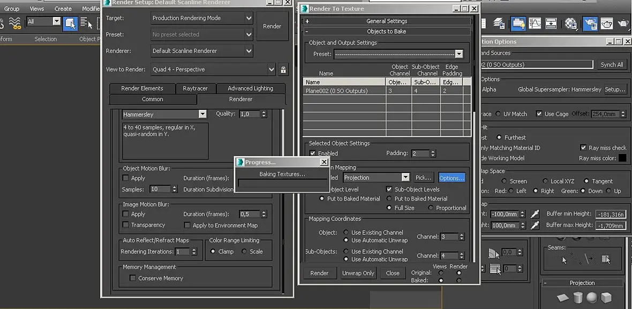Open the Preset dropdown in Render Setup
This screenshot has width=632, height=309.
tap(202, 35)
